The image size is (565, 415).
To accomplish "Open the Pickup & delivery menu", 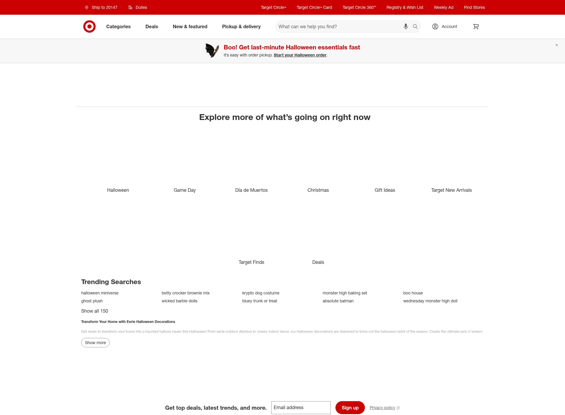I will click(x=241, y=26).
